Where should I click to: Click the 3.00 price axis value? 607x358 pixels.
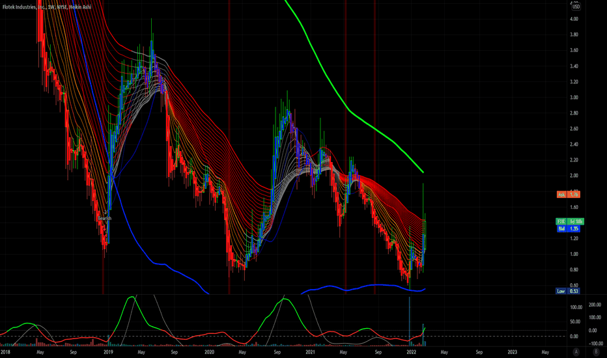574,98
